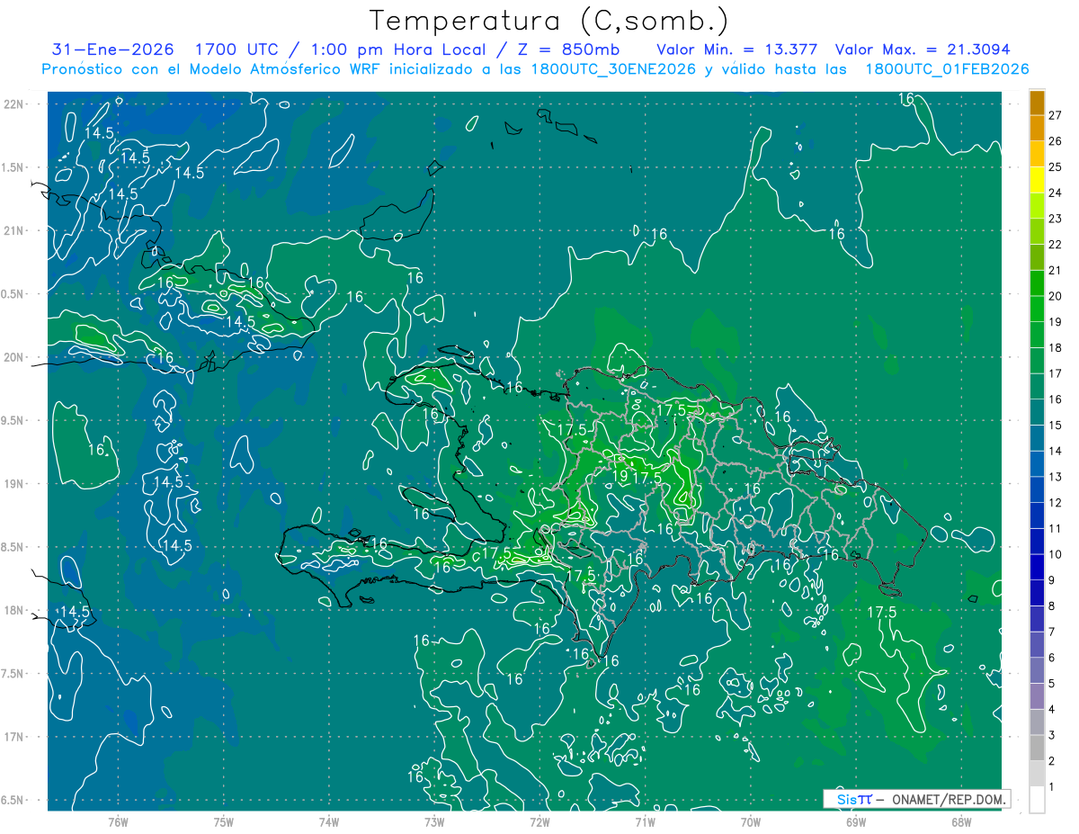Click the '20N' latitude label
1079x834 pixels.
(15, 357)
